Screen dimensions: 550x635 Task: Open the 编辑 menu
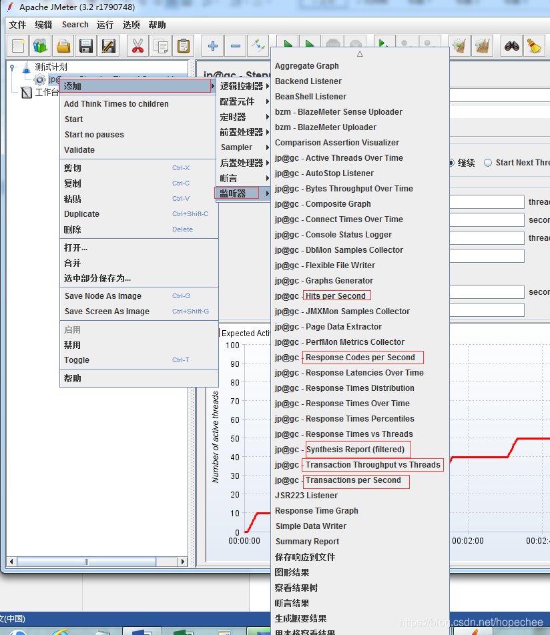[x=43, y=25]
